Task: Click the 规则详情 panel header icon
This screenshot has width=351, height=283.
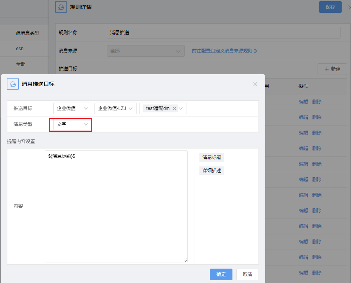Action: 61,7
